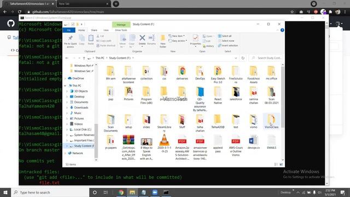Click the explorer help question mark icon

pos(282,30)
